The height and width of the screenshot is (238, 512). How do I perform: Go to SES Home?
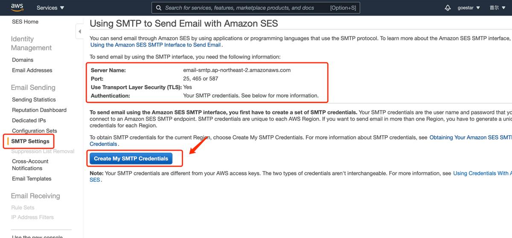tap(25, 22)
